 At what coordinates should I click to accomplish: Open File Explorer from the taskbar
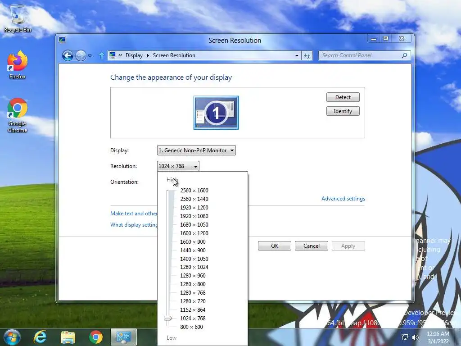tap(68, 337)
